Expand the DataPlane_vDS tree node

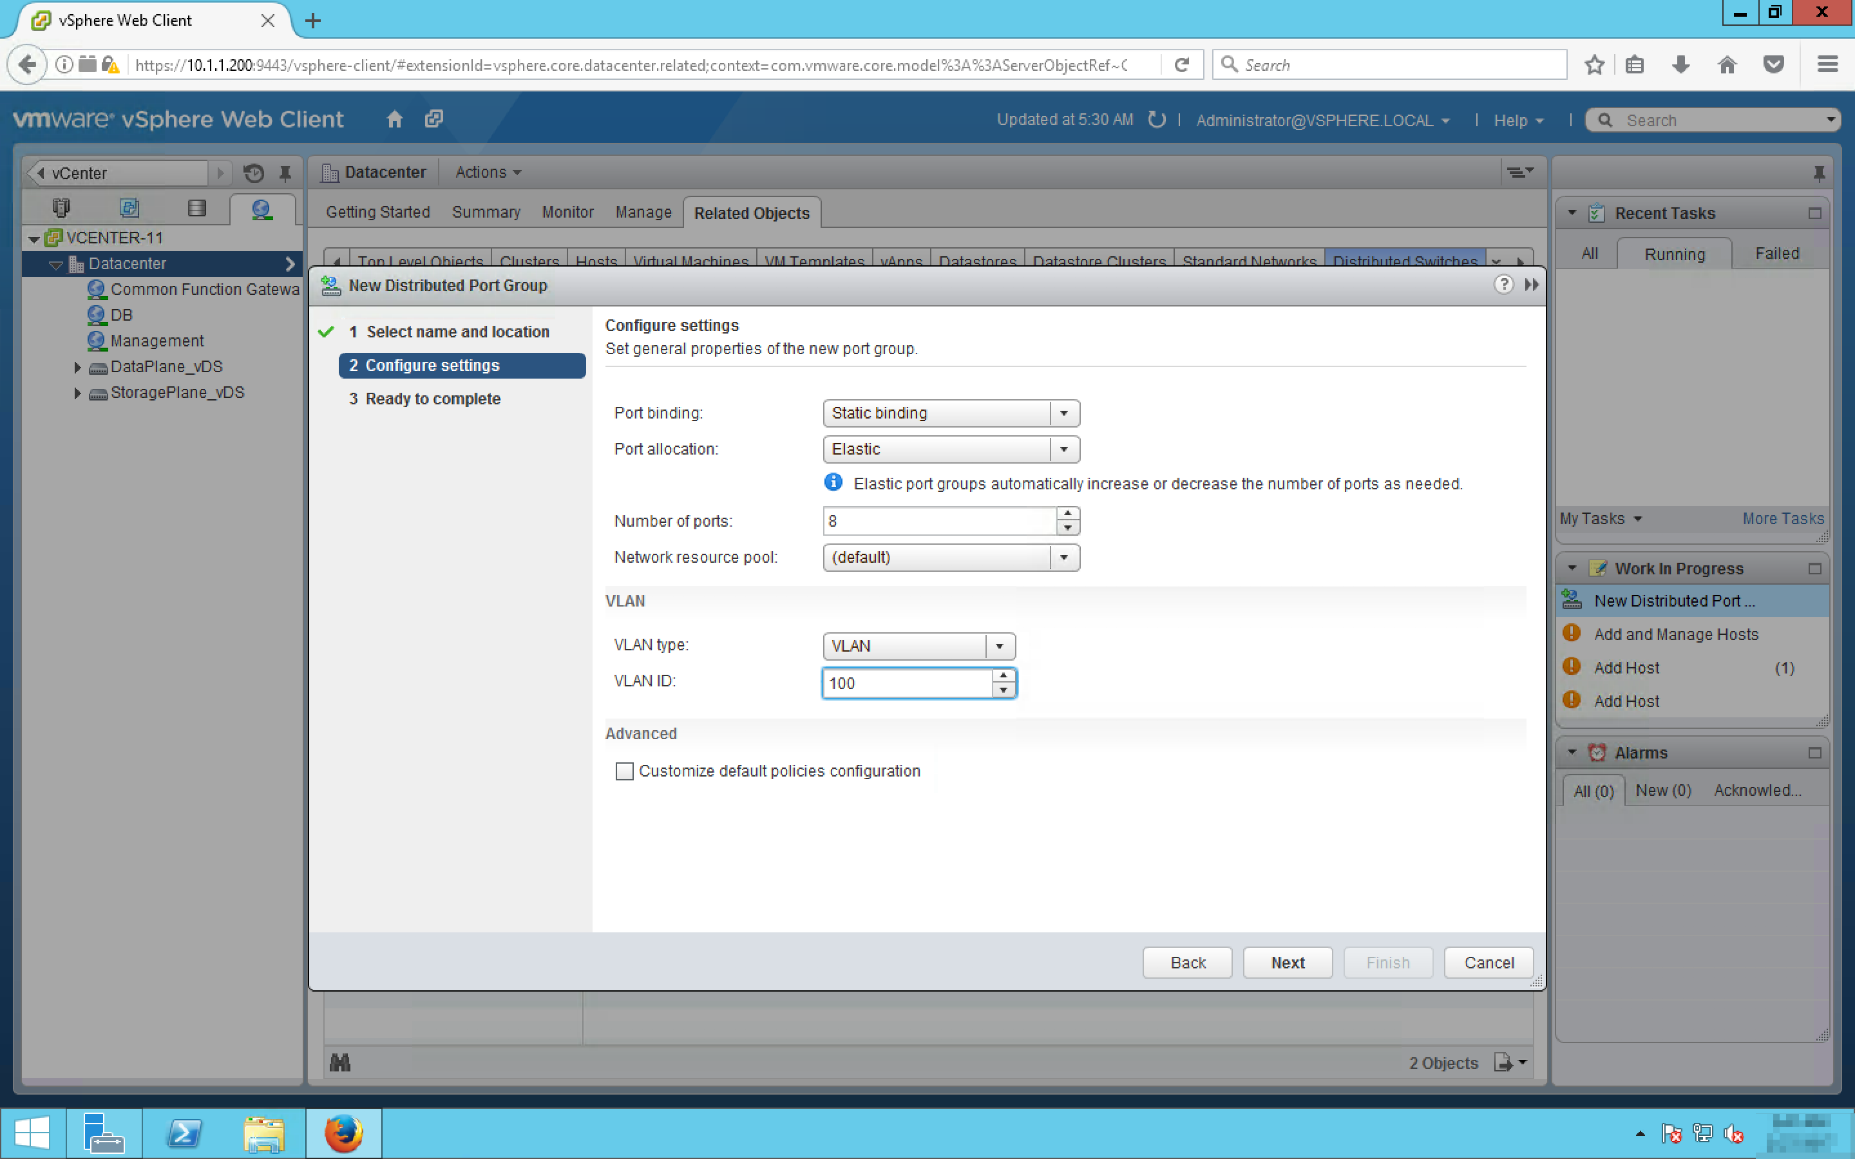[x=77, y=367]
